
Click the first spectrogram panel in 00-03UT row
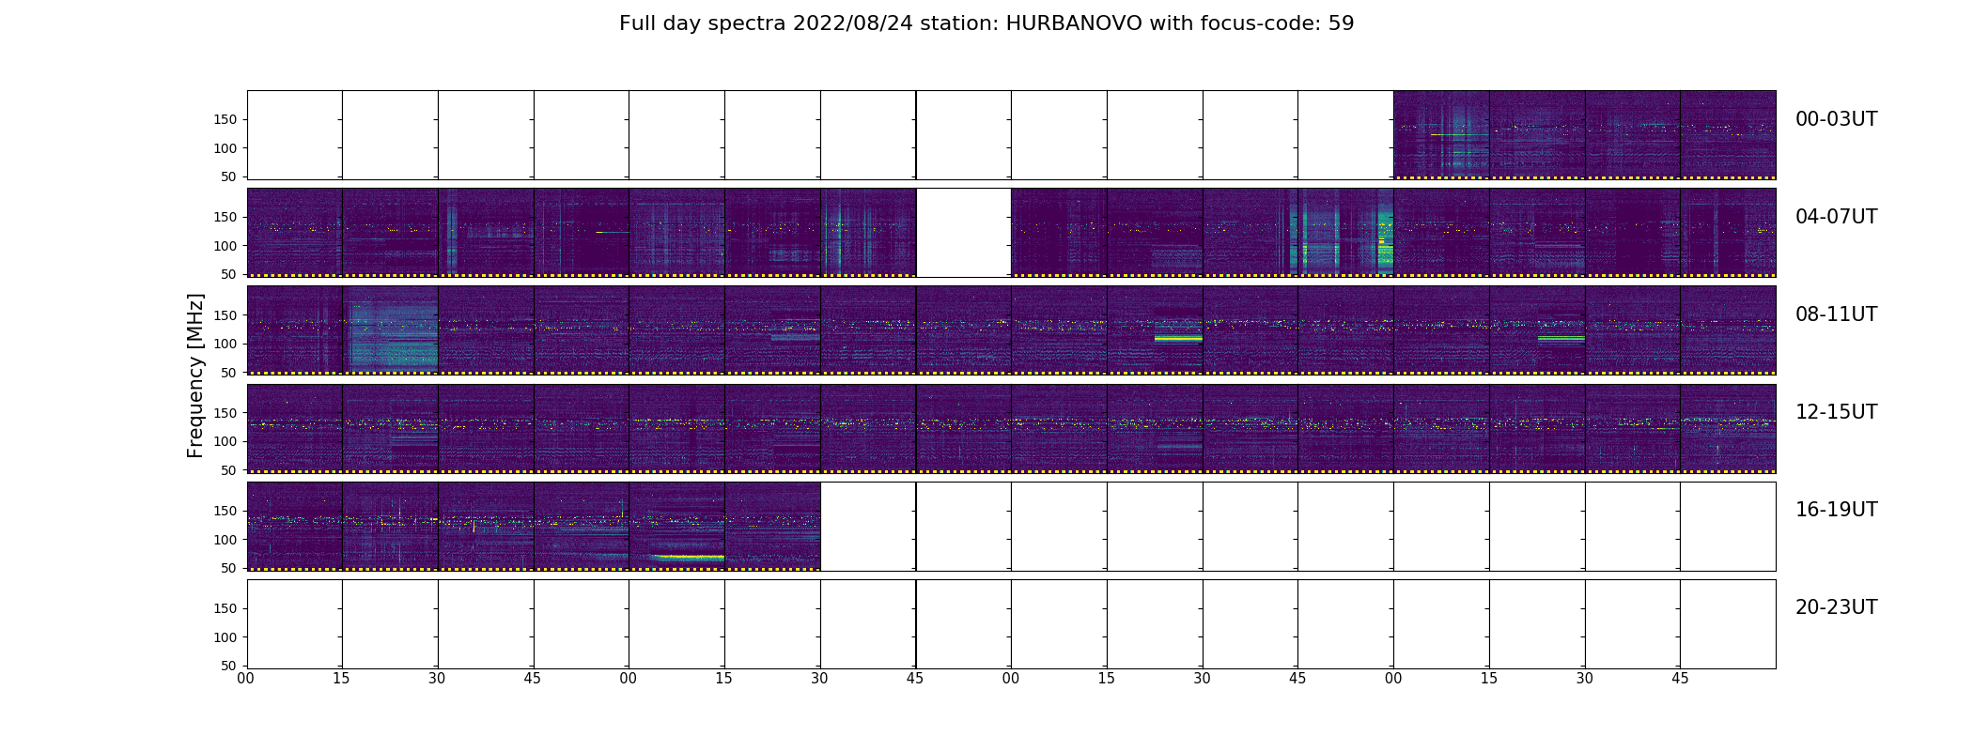click(x=1441, y=134)
